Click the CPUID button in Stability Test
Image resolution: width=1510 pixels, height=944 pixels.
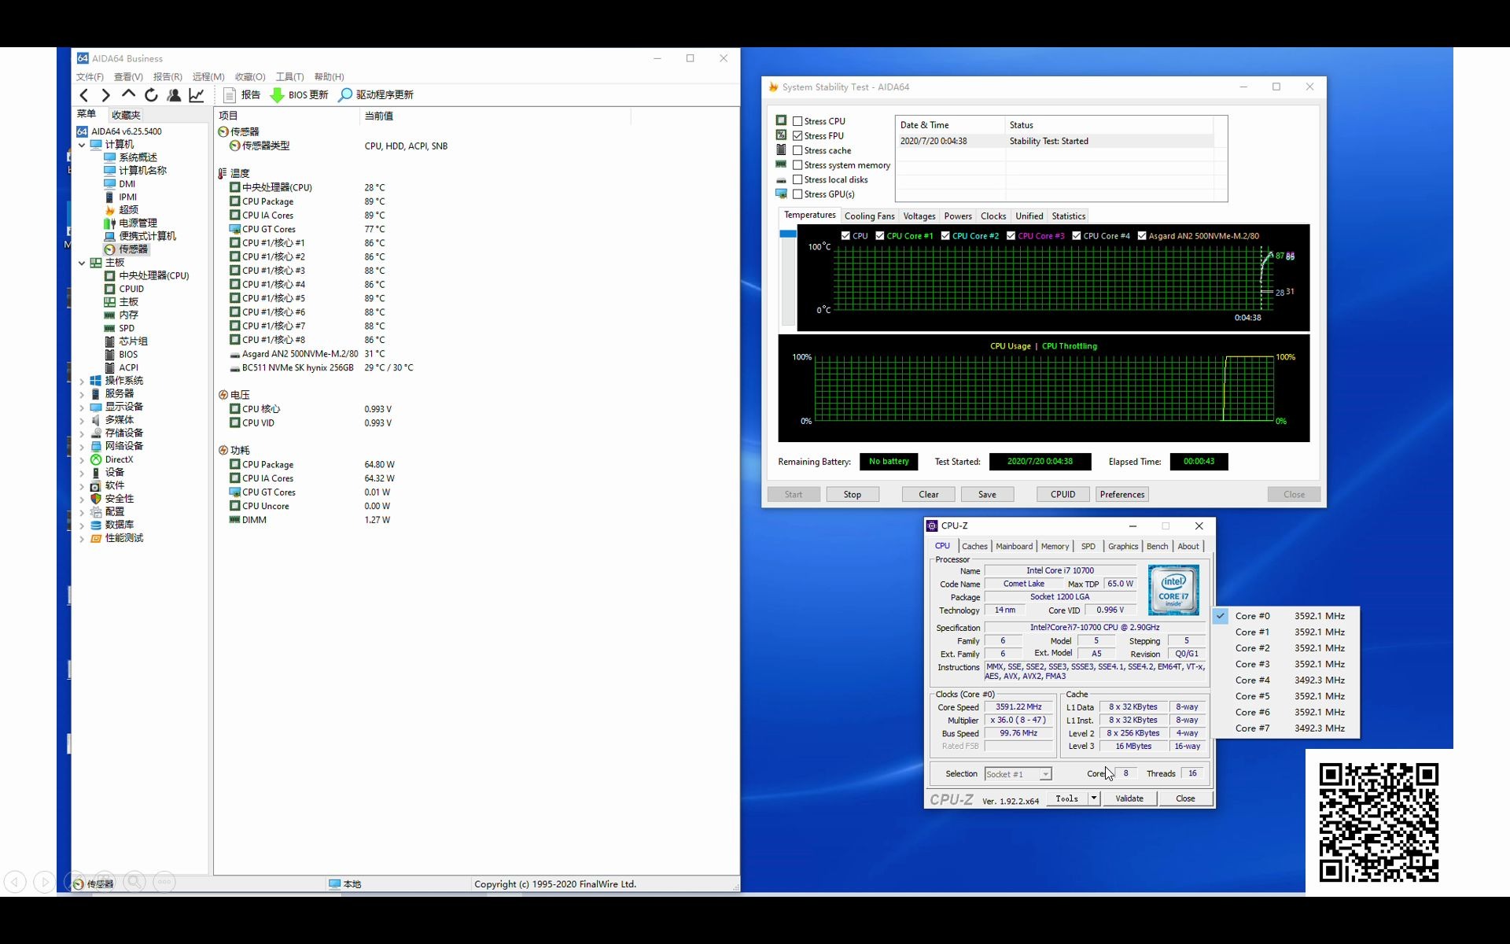(1063, 495)
